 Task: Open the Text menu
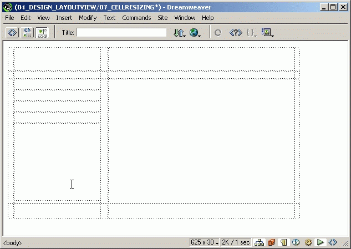[x=109, y=18]
